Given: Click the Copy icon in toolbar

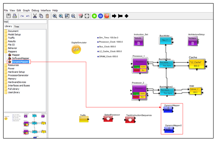Looking at the screenshot, I should tap(41, 16).
